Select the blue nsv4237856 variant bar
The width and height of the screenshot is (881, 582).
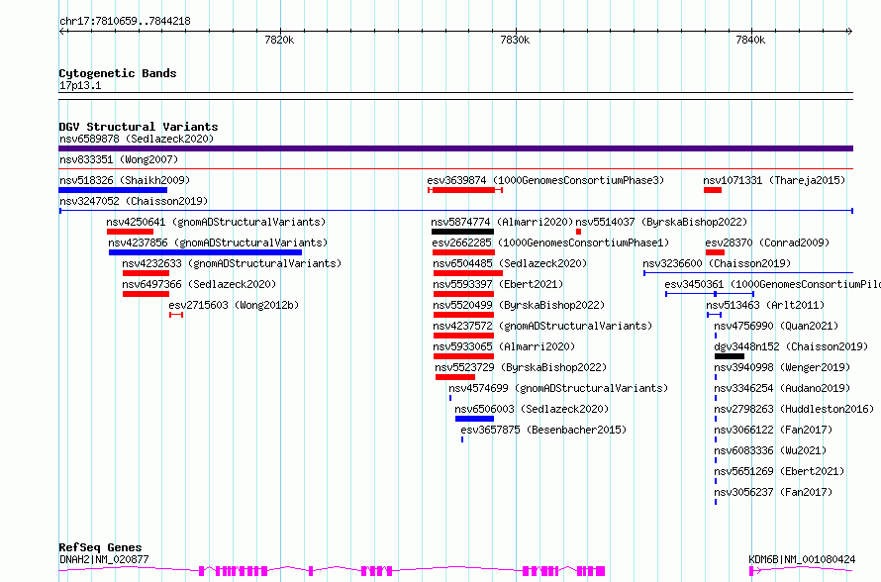click(205, 252)
